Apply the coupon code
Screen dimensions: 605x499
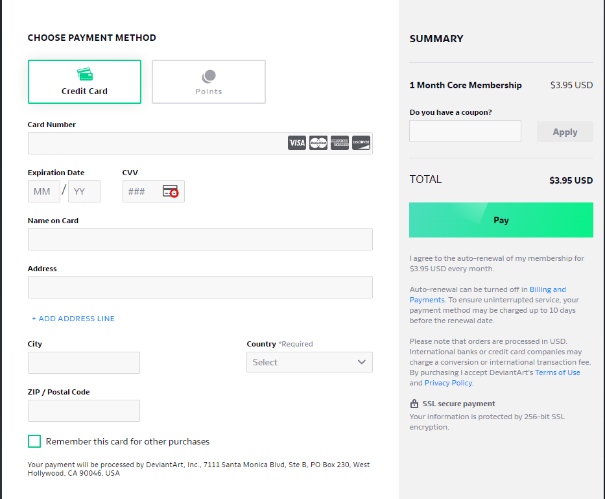point(565,132)
